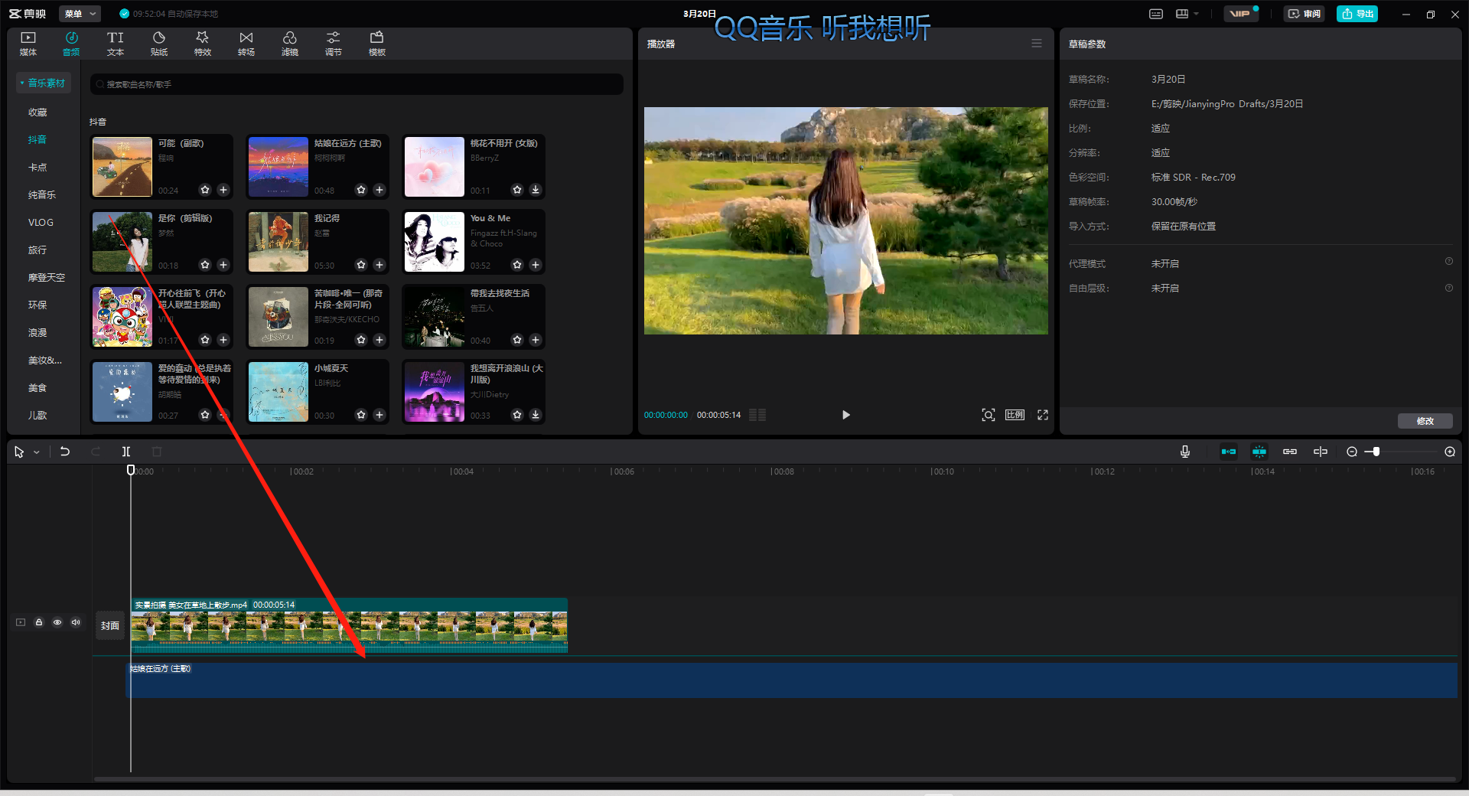Image resolution: width=1469 pixels, height=796 pixels.
Task: Download the song 我想离开浪浪山
Action: (x=536, y=415)
